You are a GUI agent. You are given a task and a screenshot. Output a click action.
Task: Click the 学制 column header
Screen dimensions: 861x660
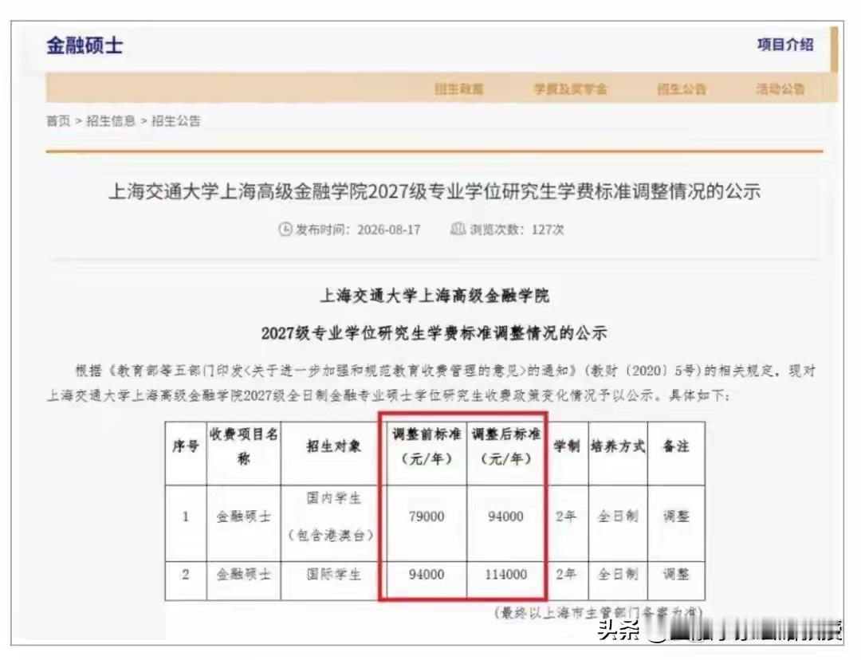tap(567, 446)
